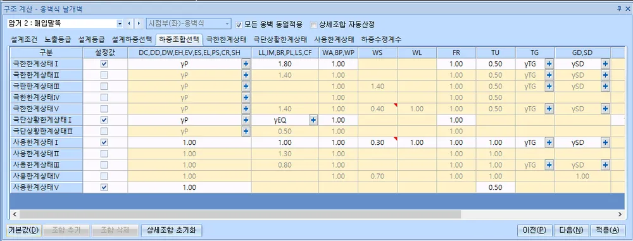Image resolution: width=633 pixels, height=241 pixels.
Task: Click plus icon in 극한한계상태 I DC column
Action: [246, 64]
